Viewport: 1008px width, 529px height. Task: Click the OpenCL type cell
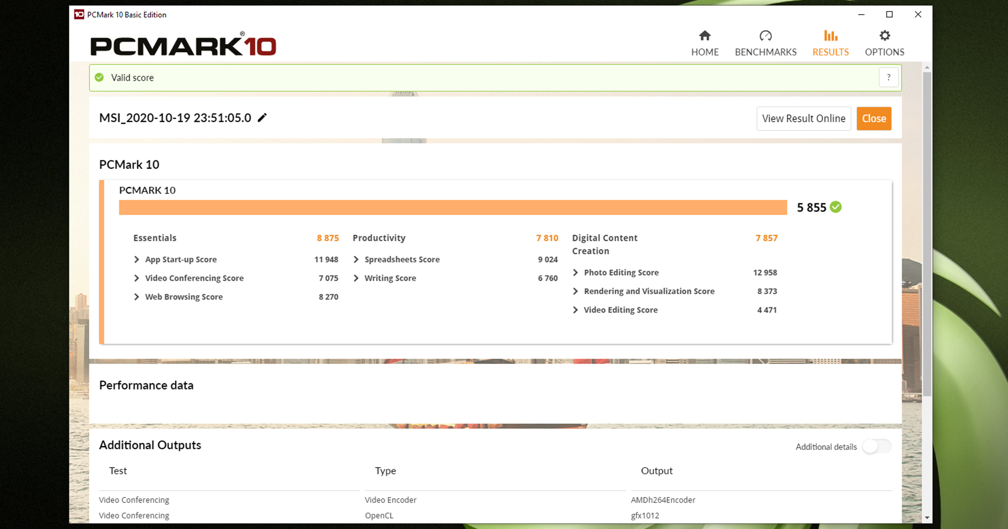(379, 516)
